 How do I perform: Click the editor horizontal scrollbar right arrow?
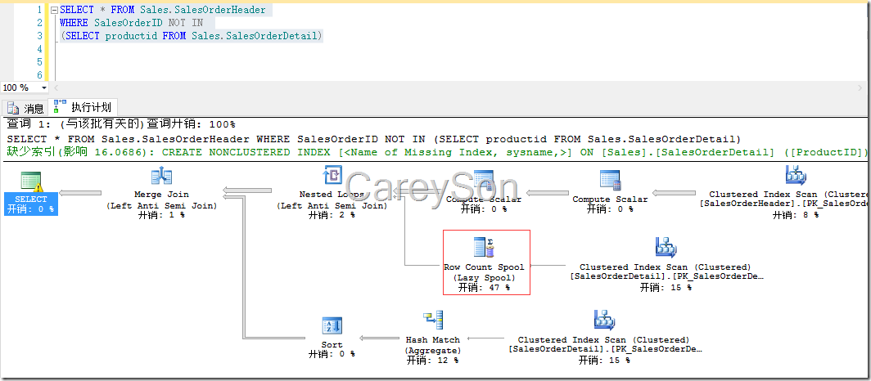860,87
